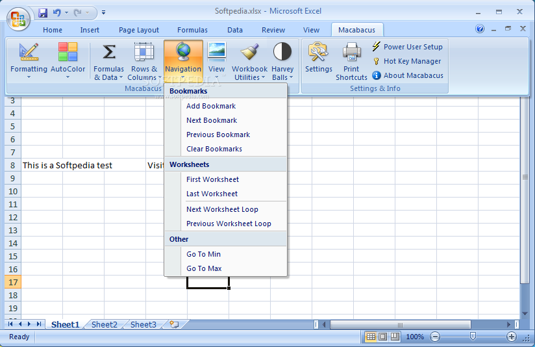Open the Rows & Columns menu

coord(144,61)
